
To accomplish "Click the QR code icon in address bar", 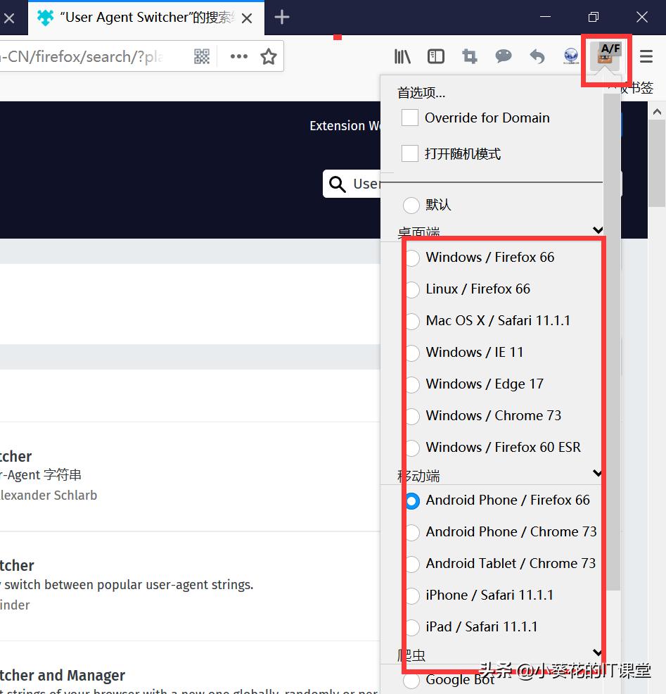I will pyautogui.click(x=202, y=56).
